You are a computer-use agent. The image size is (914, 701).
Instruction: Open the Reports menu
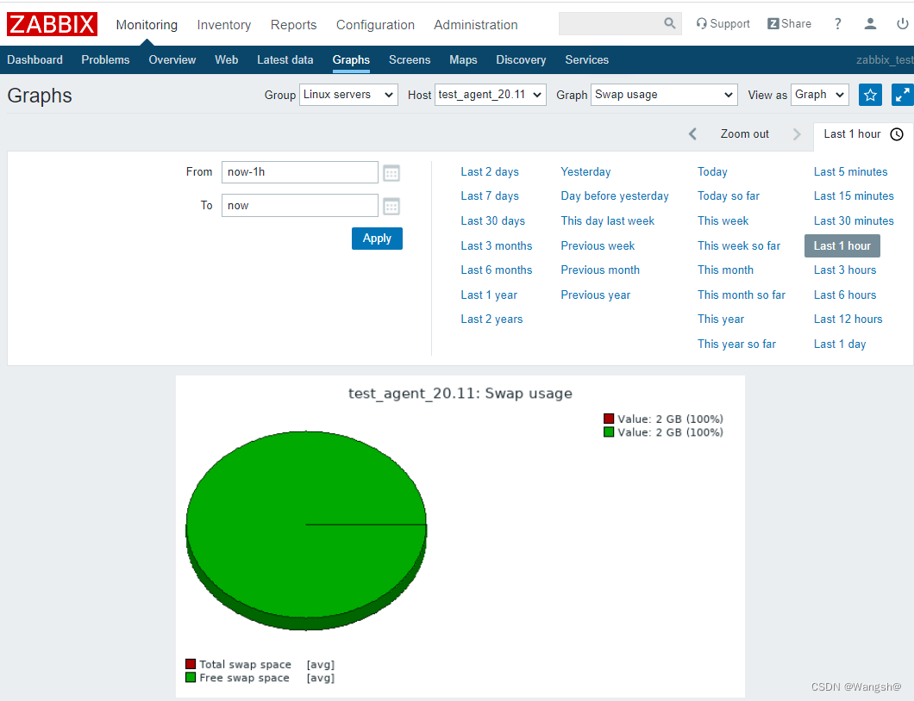(293, 25)
